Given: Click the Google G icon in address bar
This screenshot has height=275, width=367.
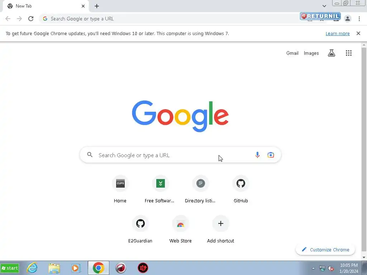Looking at the screenshot, I should 45,19.
